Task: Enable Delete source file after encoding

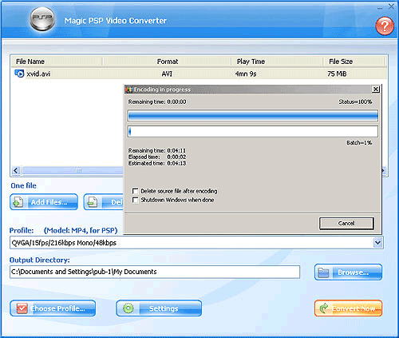Action: pyautogui.click(x=135, y=191)
